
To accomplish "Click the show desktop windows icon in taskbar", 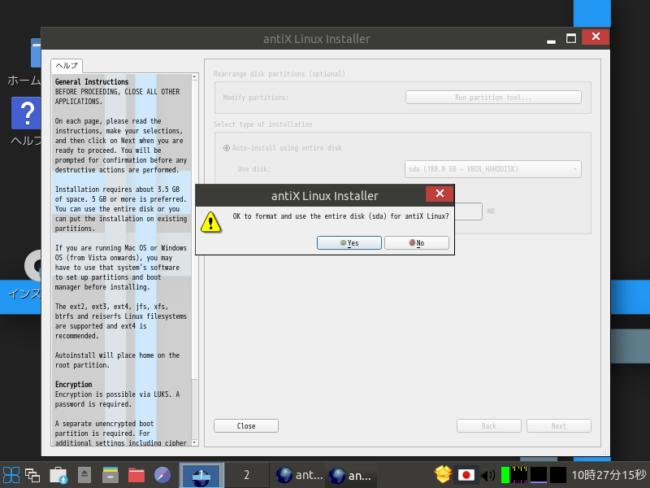I will coord(32,475).
